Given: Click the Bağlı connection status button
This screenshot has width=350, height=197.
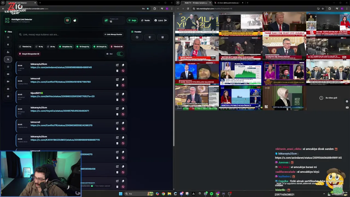Looking at the screenshot, I should coord(132,20).
